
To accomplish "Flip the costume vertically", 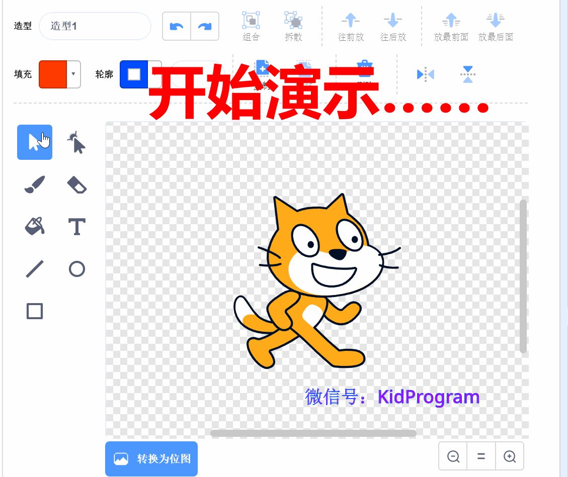I will click(x=468, y=74).
